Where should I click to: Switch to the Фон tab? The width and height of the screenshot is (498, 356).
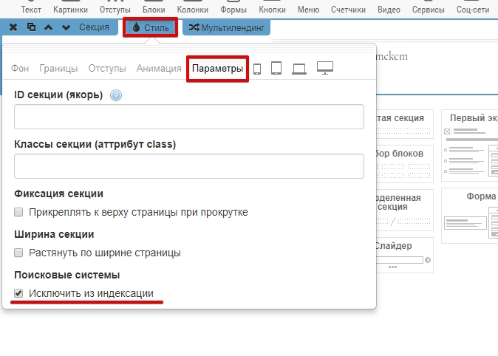[x=20, y=69]
